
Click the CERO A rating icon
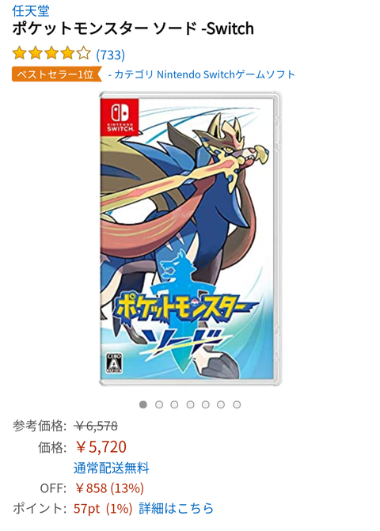point(114,363)
